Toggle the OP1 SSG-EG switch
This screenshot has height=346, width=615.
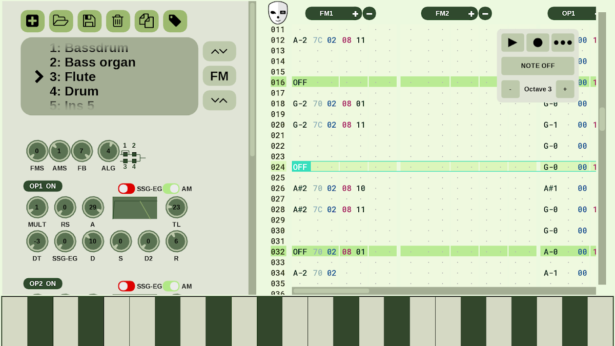[127, 189]
